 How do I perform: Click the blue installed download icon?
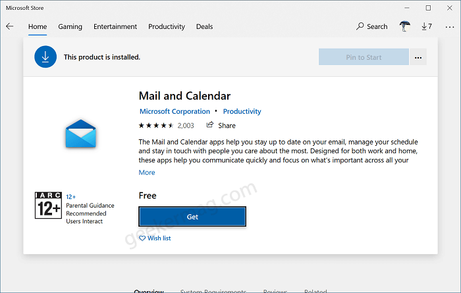point(45,56)
